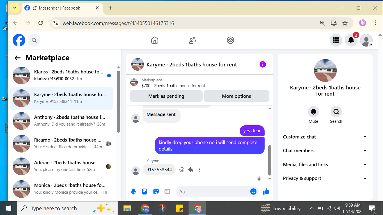Open the emoji picker in message box
The image size is (383, 215).
[x=253, y=192]
